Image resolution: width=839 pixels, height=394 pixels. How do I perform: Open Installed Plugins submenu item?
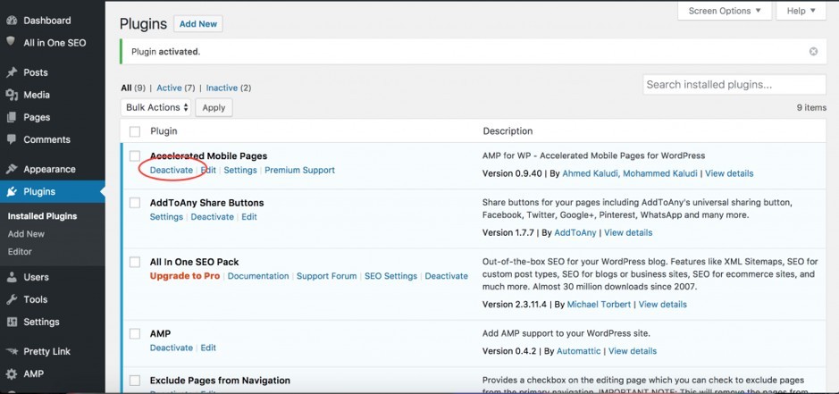tap(42, 216)
